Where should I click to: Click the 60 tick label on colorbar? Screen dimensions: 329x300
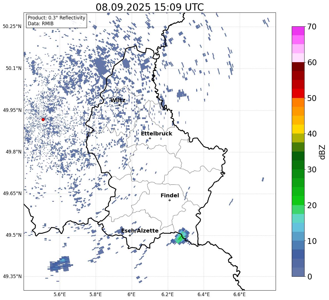pyautogui.click(x=312, y=62)
